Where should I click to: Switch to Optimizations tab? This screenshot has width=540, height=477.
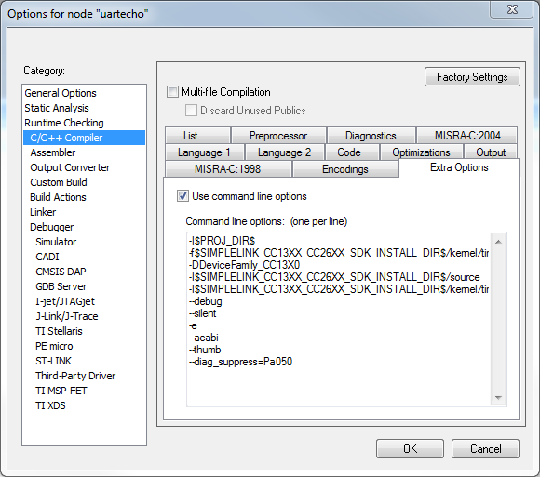[421, 152]
